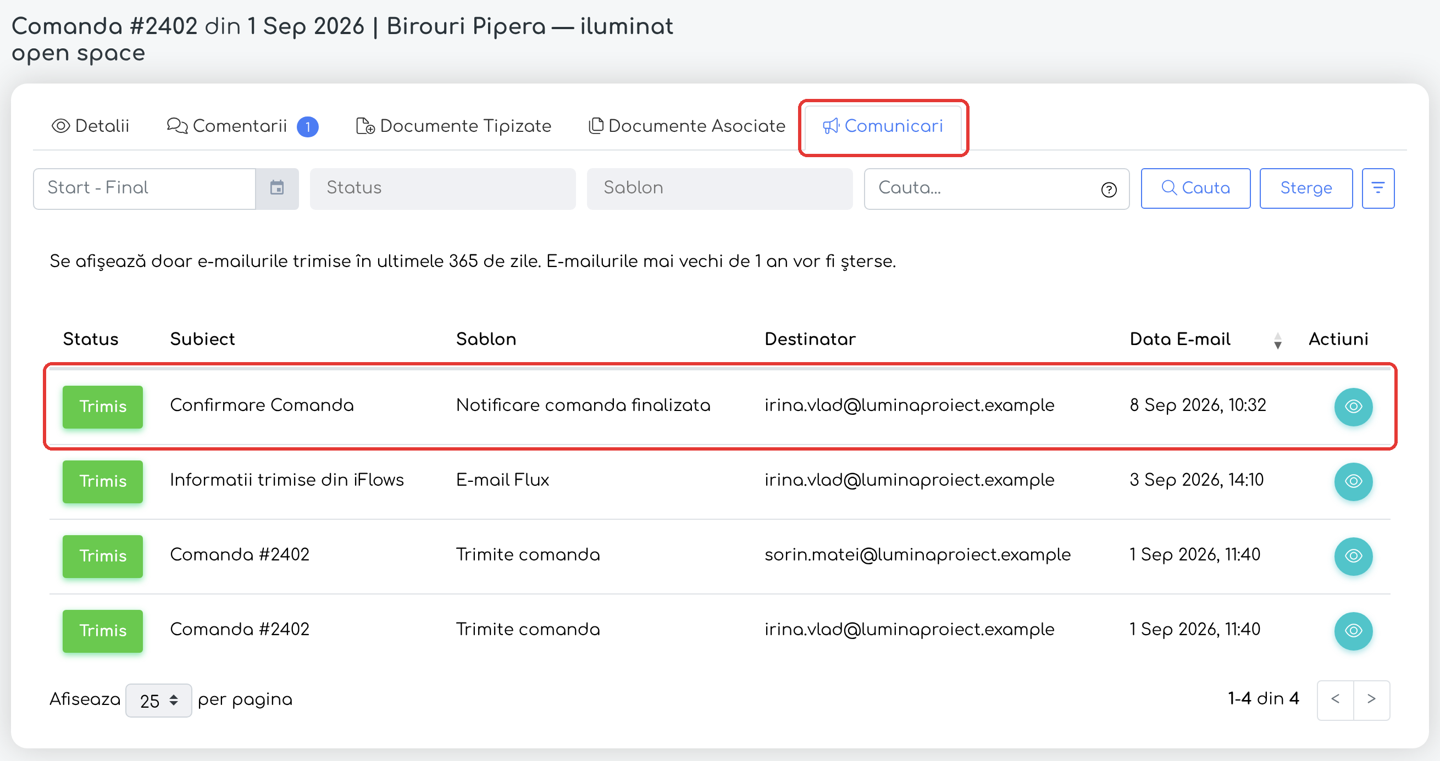
Task: Sort by Data E-mail column arrows
Action: 1277,340
